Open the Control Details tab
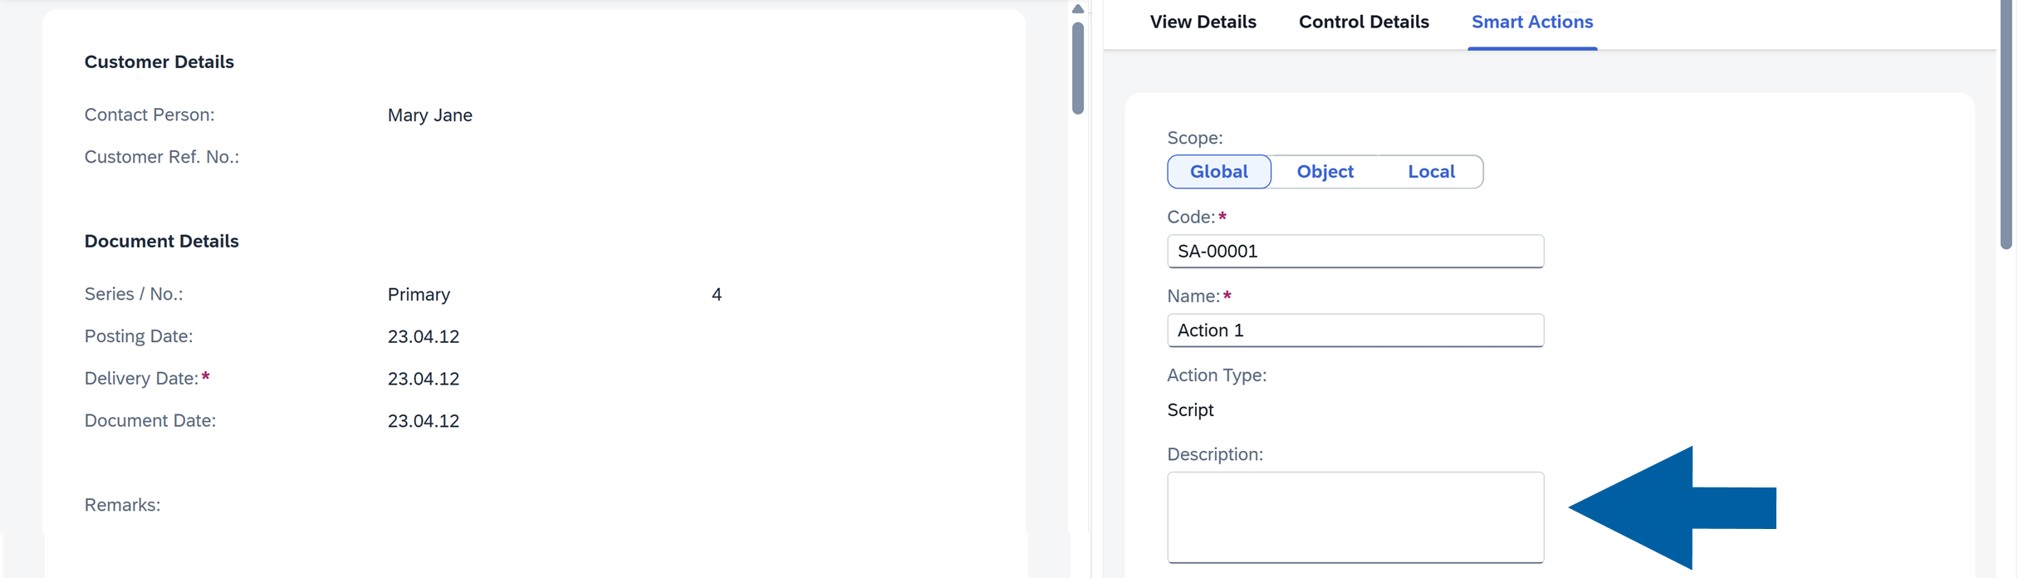 (1363, 22)
